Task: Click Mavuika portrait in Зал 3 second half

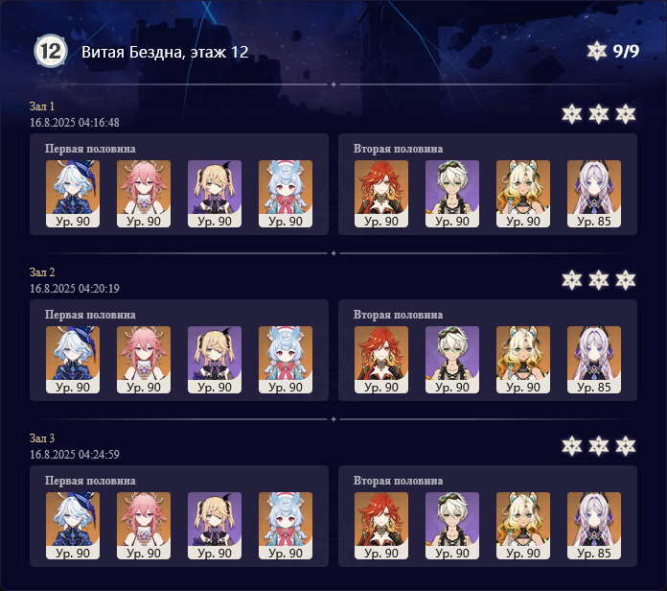Action: pyautogui.click(x=381, y=526)
